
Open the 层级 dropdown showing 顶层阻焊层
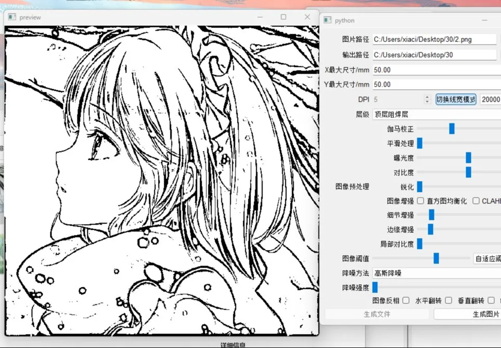tap(437, 114)
